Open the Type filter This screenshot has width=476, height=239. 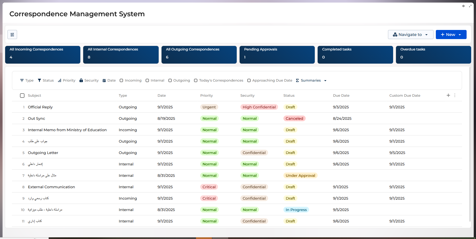tap(27, 80)
